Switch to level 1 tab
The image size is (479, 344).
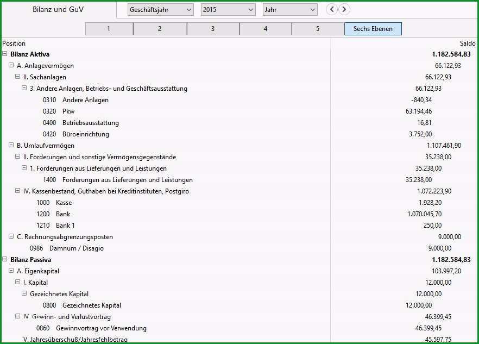tap(109, 29)
